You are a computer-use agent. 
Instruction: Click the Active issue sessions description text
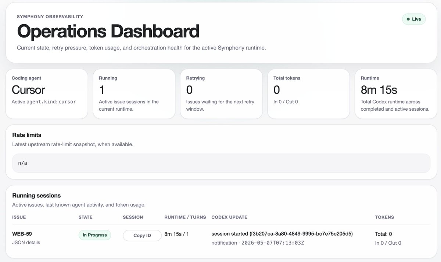click(x=129, y=105)
